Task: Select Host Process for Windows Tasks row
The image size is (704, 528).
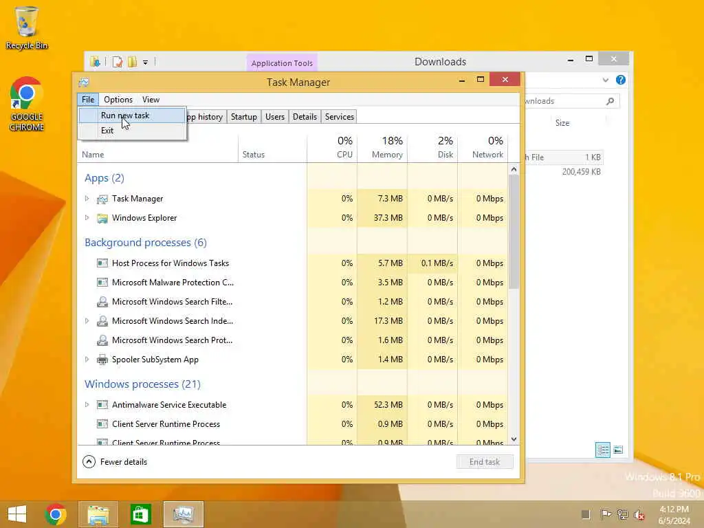Action: tap(293, 263)
